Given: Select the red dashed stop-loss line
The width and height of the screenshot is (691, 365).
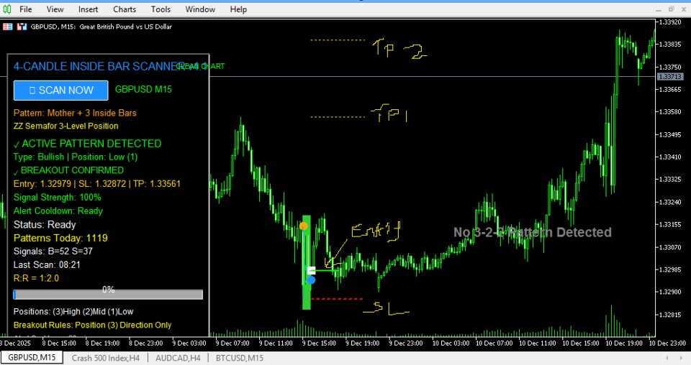Looking at the screenshot, I should [x=337, y=299].
